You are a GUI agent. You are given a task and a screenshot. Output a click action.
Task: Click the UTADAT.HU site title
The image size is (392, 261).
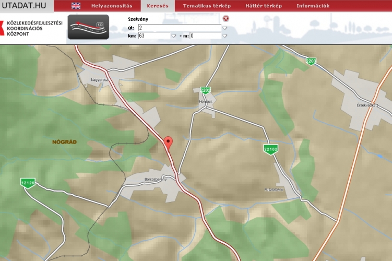[27, 6]
